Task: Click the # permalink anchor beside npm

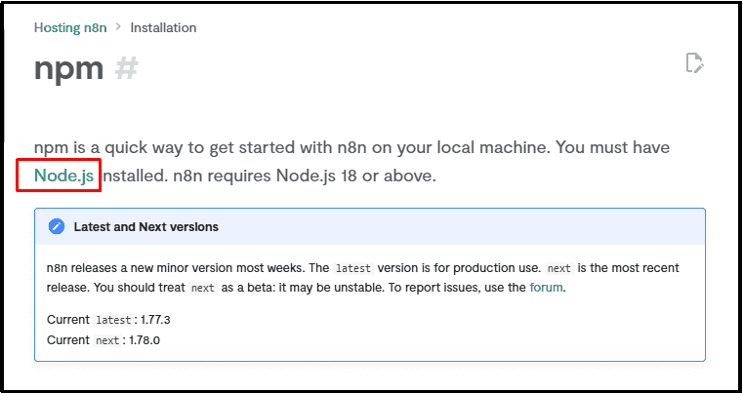Action: [127, 68]
